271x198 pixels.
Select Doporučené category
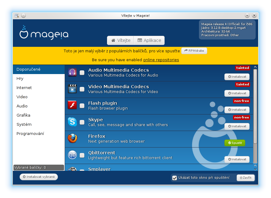point(39,69)
